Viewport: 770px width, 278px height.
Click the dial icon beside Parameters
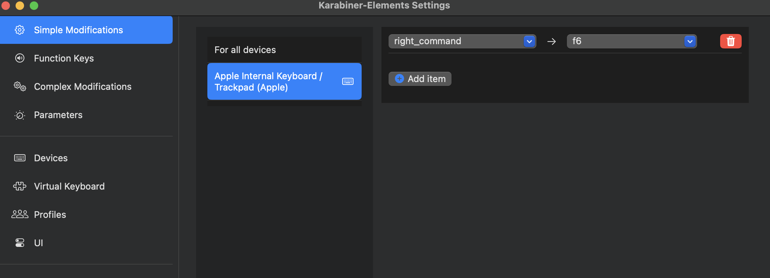[20, 115]
